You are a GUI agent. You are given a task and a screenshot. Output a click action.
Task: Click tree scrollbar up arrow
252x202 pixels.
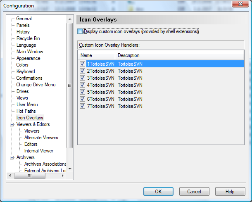tap(70, 19)
